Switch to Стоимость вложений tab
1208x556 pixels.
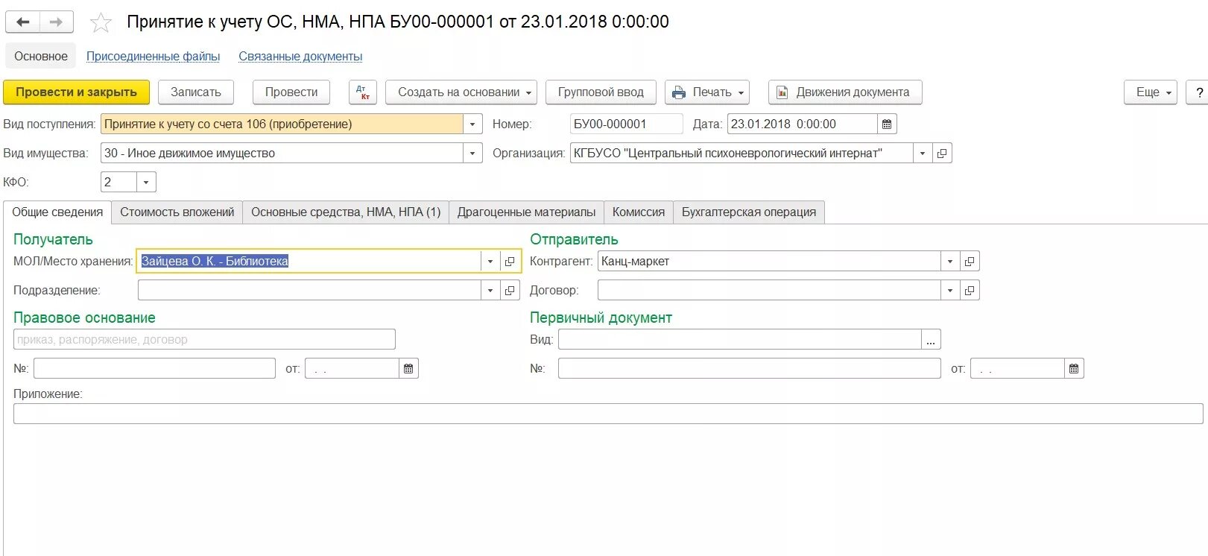pos(177,212)
